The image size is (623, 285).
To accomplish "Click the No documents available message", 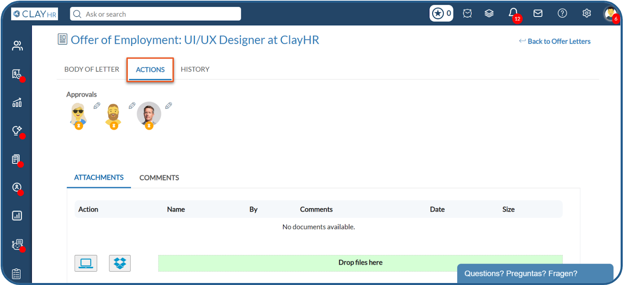I will click(x=319, y=227).
